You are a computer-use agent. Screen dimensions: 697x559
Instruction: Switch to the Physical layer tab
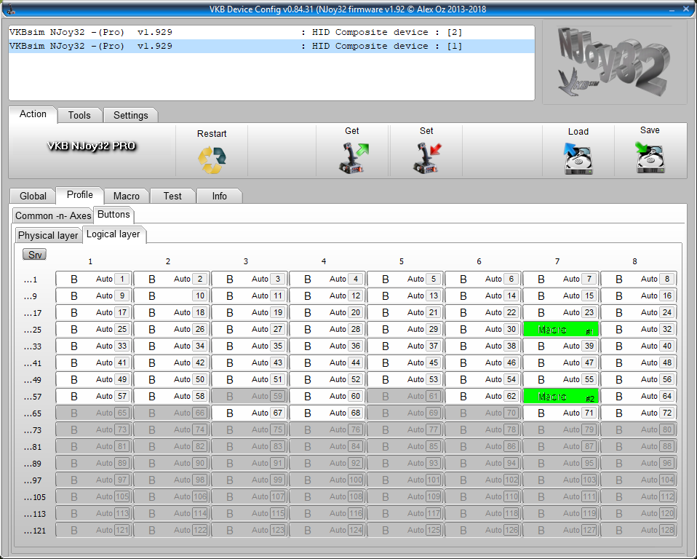(x=48, y=235)
